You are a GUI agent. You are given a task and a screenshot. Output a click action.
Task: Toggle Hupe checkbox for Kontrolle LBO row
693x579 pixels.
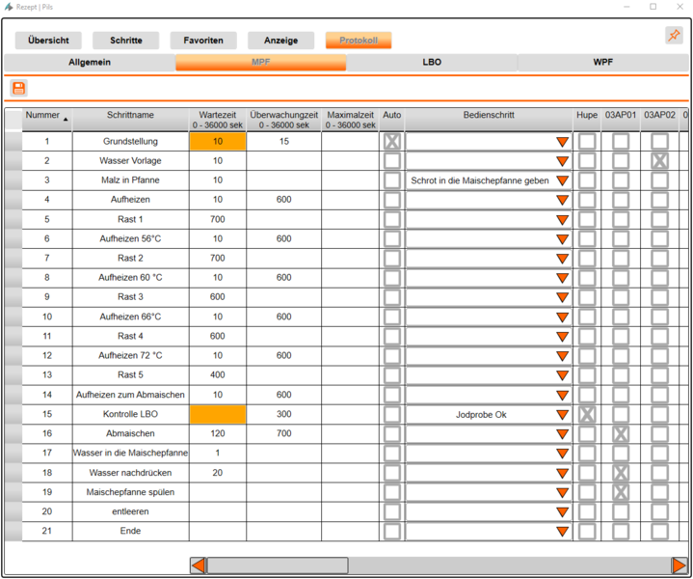point(586,415)
